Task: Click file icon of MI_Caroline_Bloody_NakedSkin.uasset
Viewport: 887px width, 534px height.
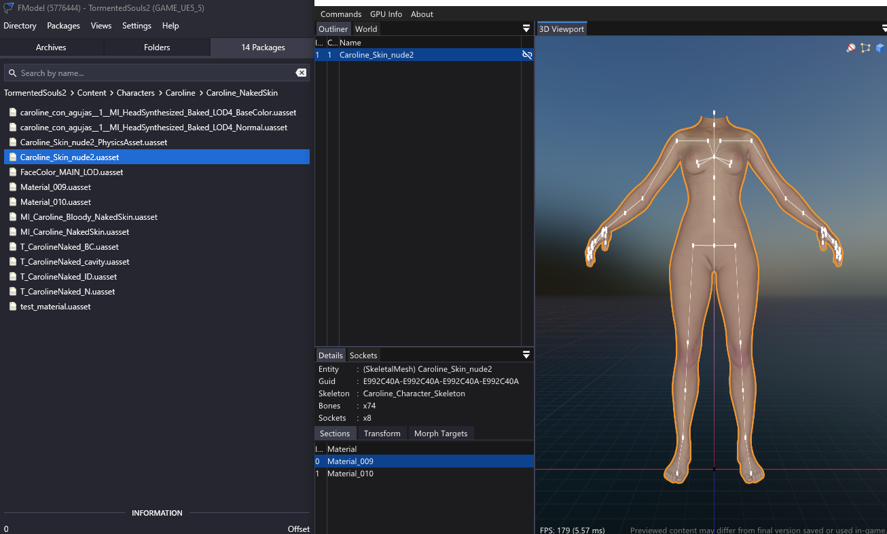Action: coord(13,217)
